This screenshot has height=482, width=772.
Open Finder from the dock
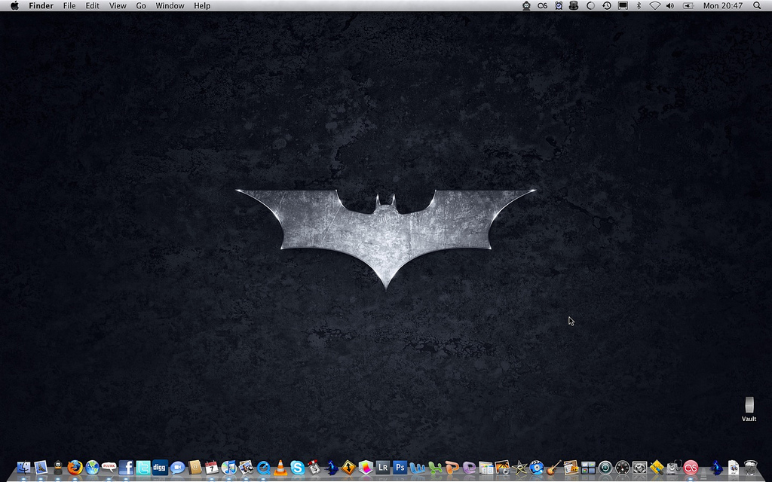pos(23,467)
